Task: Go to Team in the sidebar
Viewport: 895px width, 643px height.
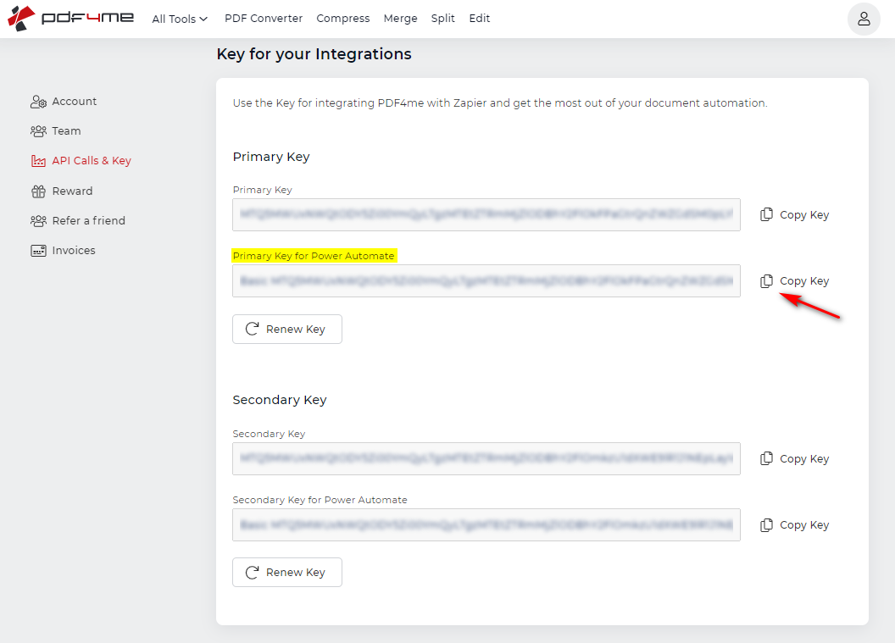Action: point(55,131)
